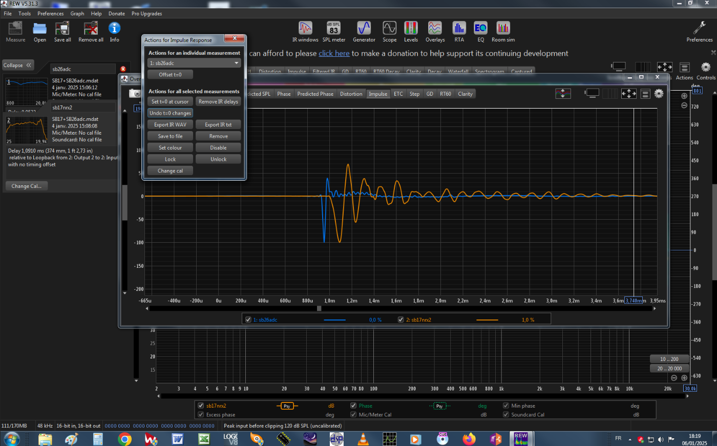Open the sb17nrx2 smoothing Psy selector

click(287, 406)
